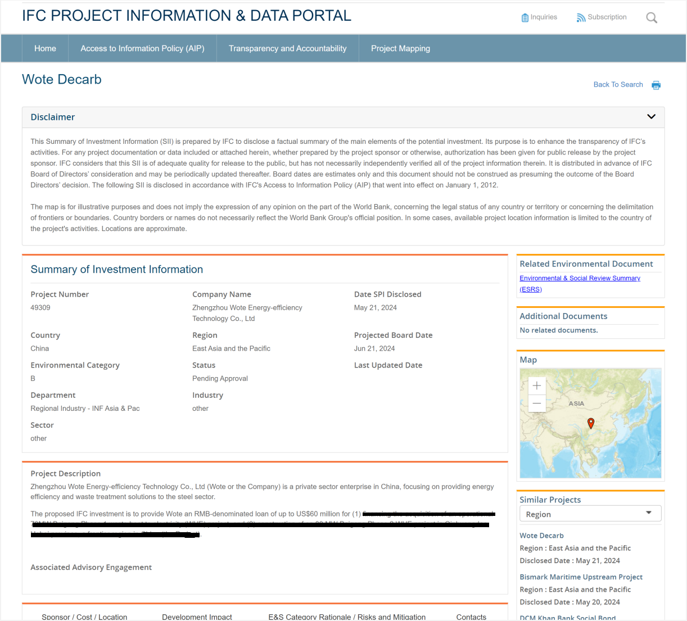687x621 pixels.
Task: Click the printer icon
Action: point(656,85)
